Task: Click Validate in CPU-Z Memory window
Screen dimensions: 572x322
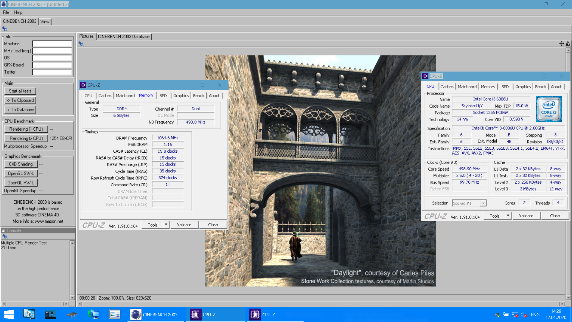Action: click(x=184, y=225)
